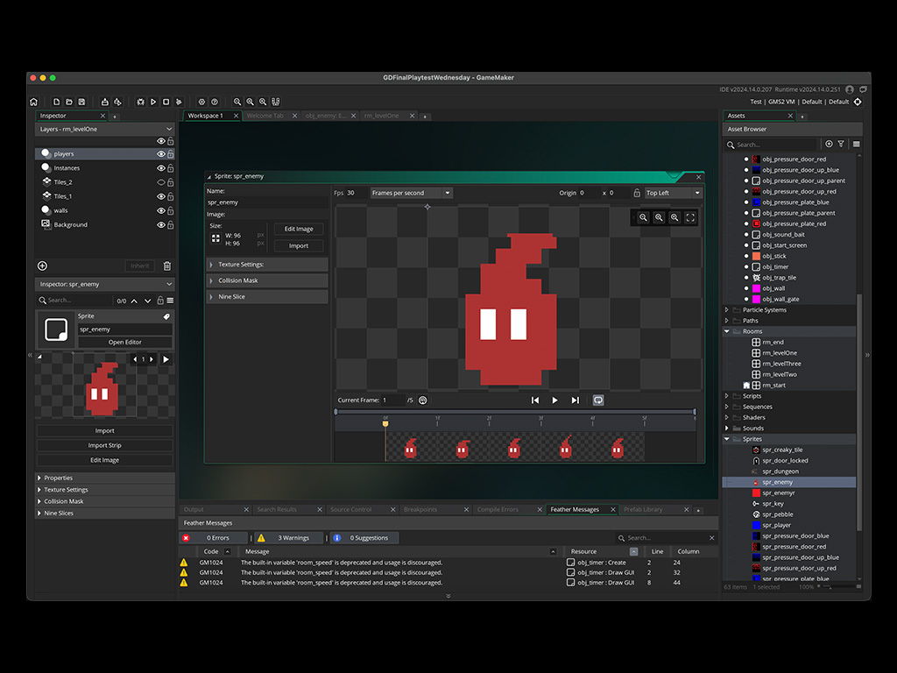Toggle visibility of the Tiles_2 layer
This screenshot has width=897, height=673.
(x=160, y=182)
